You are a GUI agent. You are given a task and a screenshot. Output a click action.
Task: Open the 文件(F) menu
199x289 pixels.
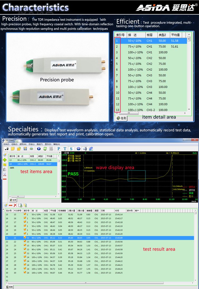point(6,144)
